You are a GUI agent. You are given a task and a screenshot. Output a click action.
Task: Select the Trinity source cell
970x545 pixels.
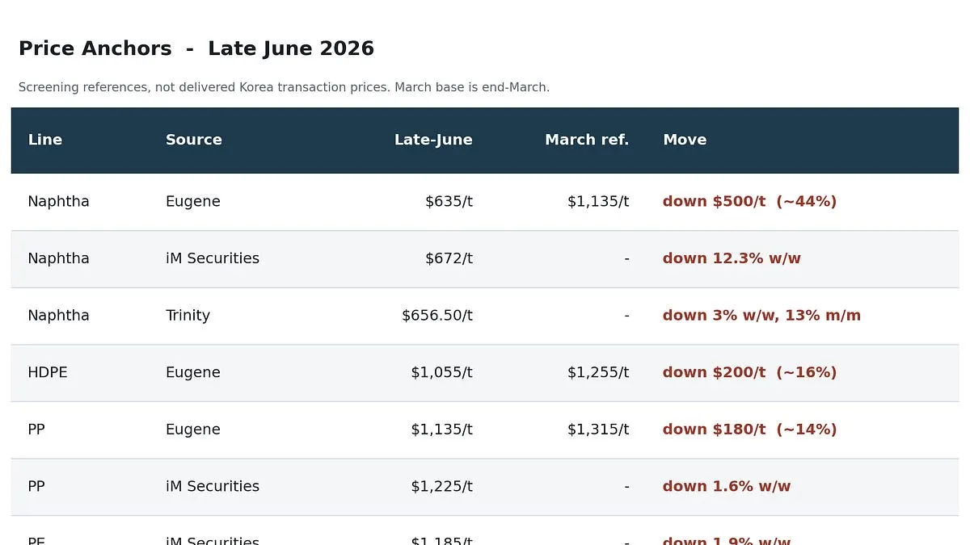[x=188, y=316]
